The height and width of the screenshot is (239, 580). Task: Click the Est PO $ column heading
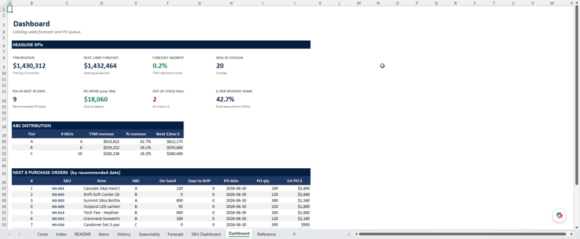pos(295,181)
